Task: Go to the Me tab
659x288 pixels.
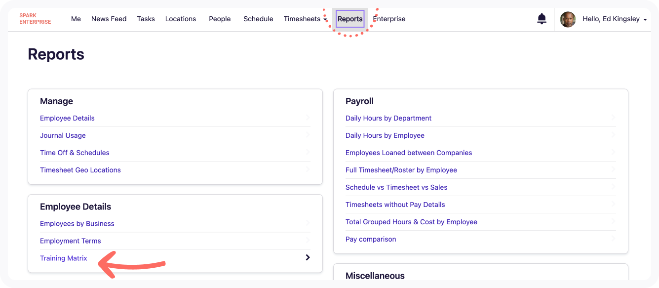Action: (76, 19)
